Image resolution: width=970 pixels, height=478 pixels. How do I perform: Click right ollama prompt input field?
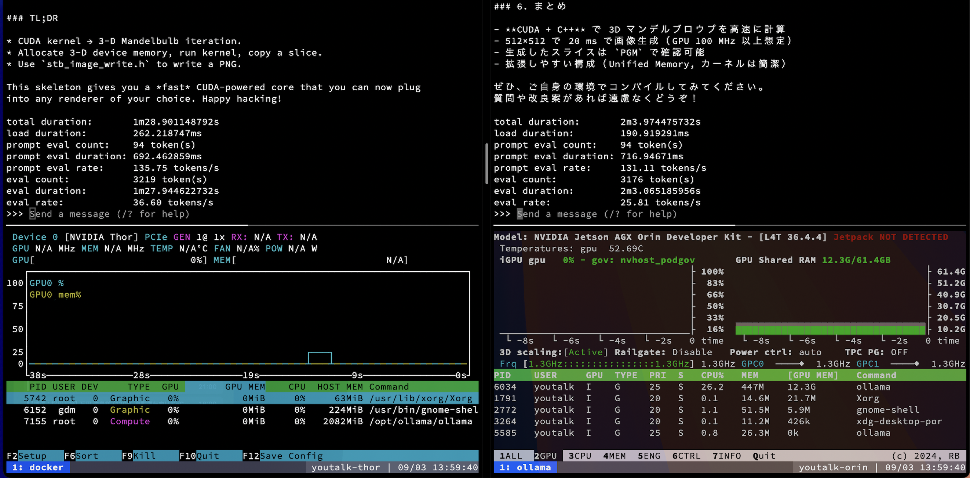[597, 214]
